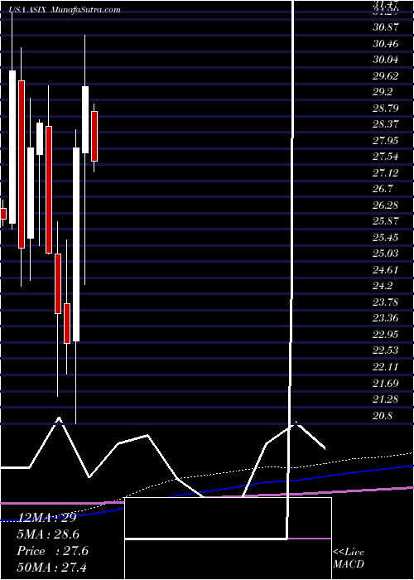
Task: Select the 20.8 price axis label
Action: (x=383, y=415)
